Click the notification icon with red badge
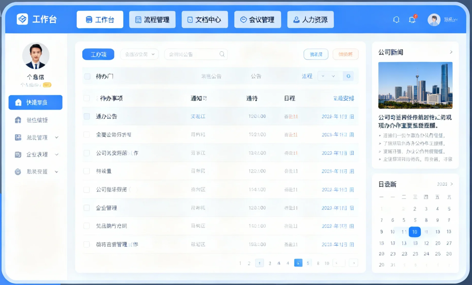Screen dimensions: 472x285 pyautogui.click(x=412, y=20)
